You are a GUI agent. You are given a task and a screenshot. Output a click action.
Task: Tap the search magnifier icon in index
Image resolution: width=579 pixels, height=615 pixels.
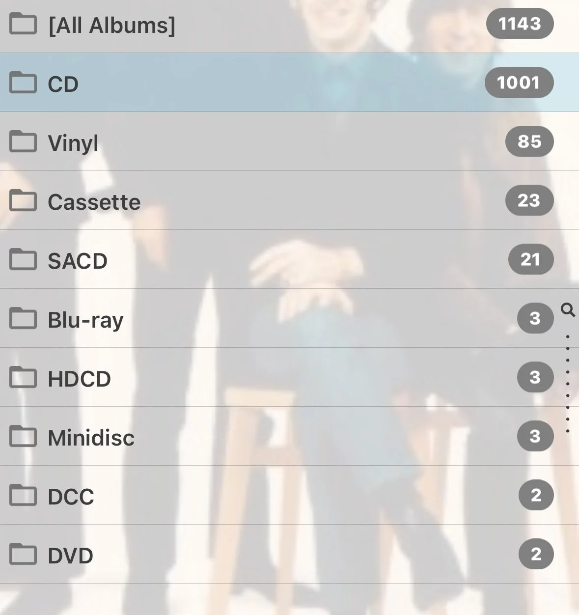(568, 310)
